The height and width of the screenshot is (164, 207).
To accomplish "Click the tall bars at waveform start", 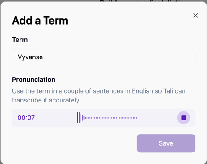I will coord(81,118).
